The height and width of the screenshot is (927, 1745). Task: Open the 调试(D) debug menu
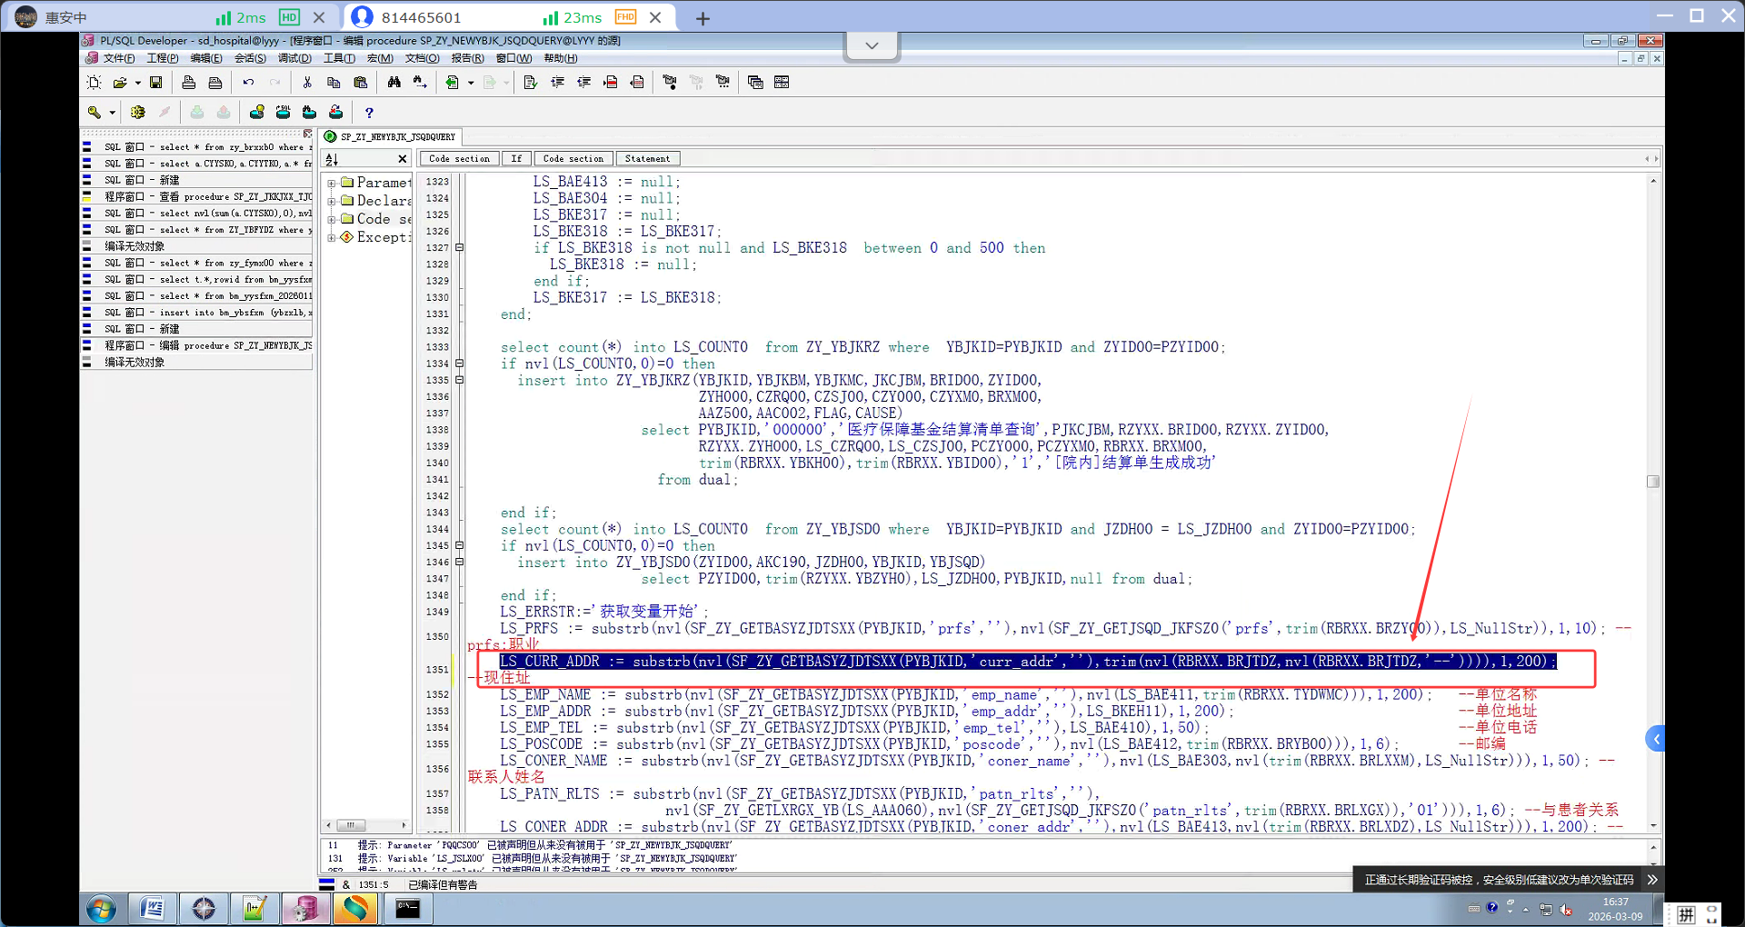pos(294,58)
